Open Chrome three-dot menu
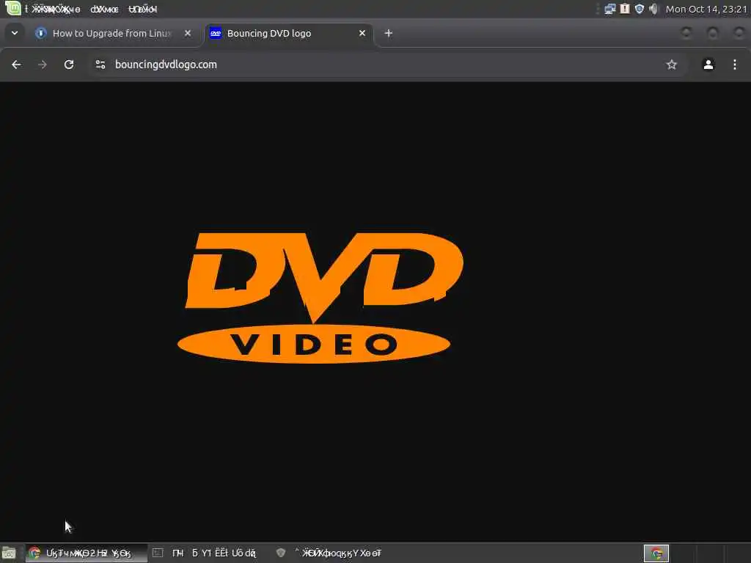This screenshot has width=751, height=563. coord(735,65)
